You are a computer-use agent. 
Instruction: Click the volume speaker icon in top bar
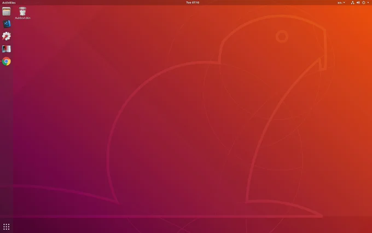(x=358, y=3)
